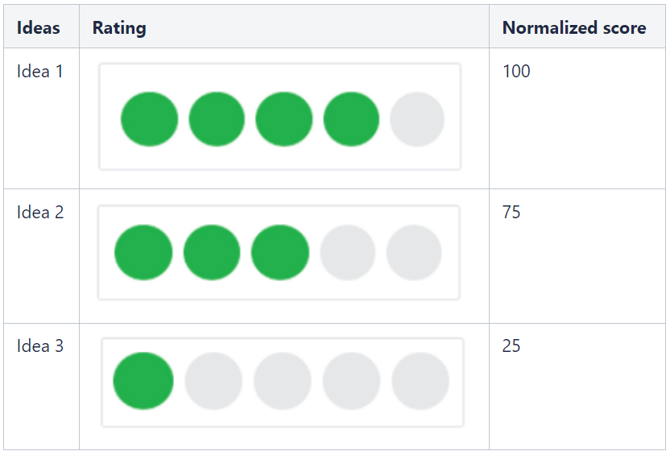Click the Idea 2 row label
Viewport: 670px width, 451px height.
(x=40, y=213)
